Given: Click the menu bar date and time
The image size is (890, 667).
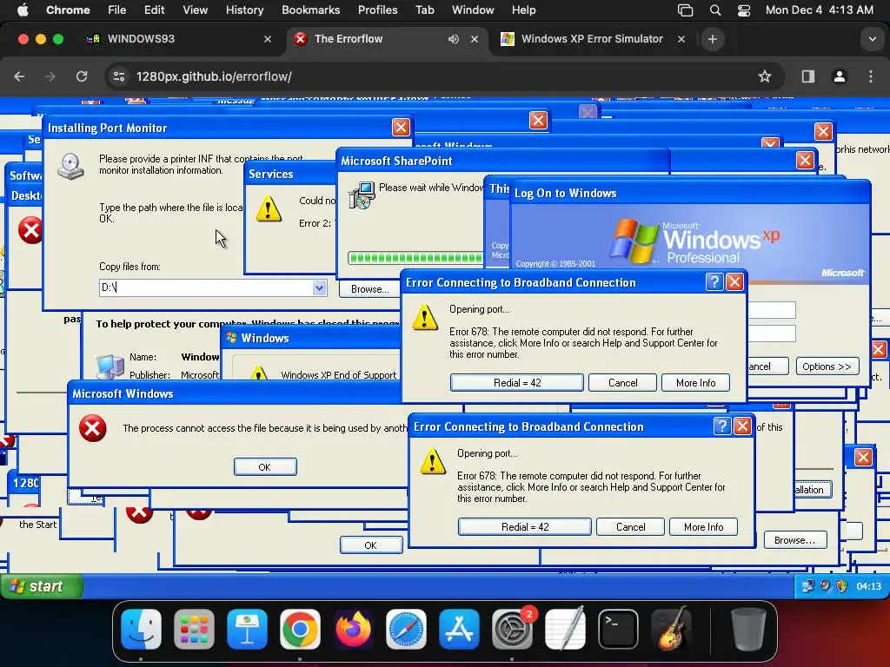Looking at the screenshot, I should coord(819,10).
